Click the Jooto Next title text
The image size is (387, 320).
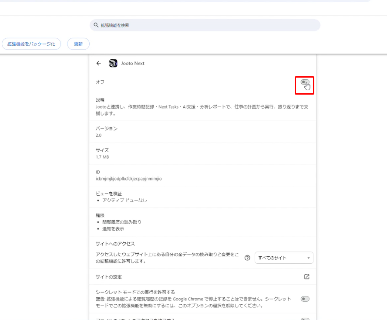[x=132, y=63]
